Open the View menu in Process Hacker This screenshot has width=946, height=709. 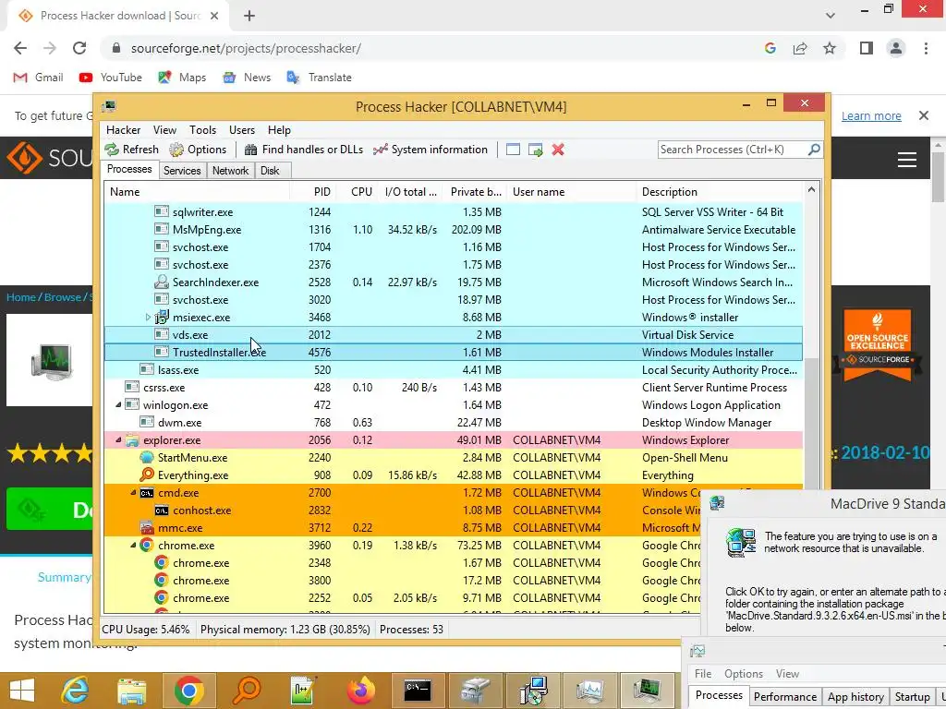[164, 130]
